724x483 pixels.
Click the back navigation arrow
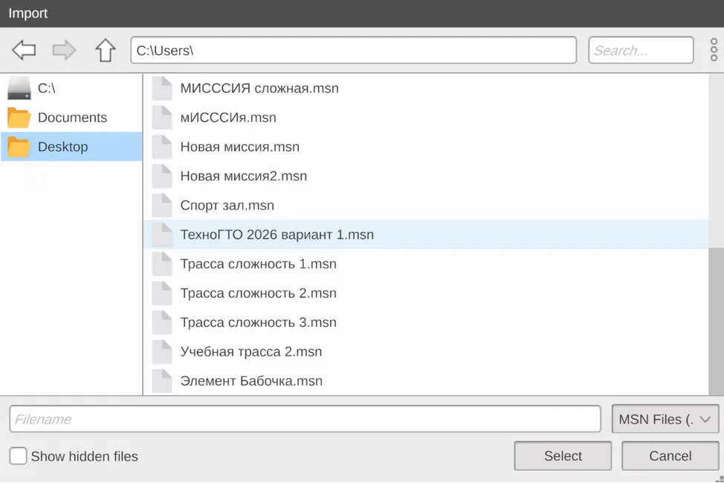(x=24, y=51)
